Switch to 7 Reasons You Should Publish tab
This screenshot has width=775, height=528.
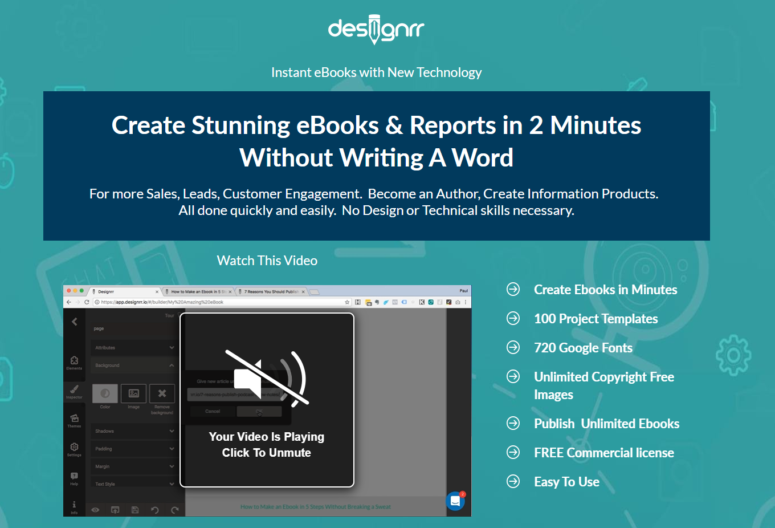271,291
